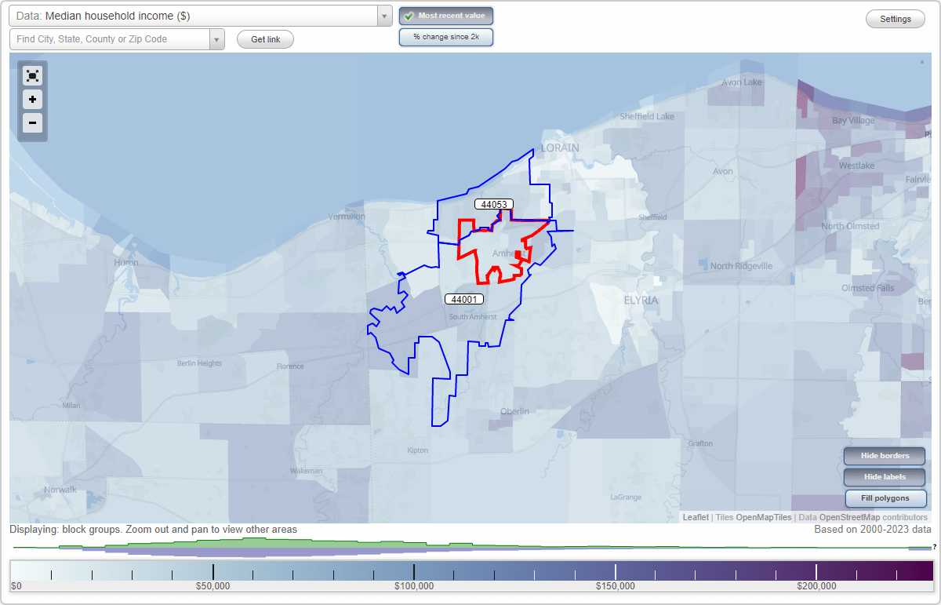Image resolution: width=941 pixels, height=605 pixels.
Task: Click the $150,000 mark on the color scale
Action: tap(616, 586)
